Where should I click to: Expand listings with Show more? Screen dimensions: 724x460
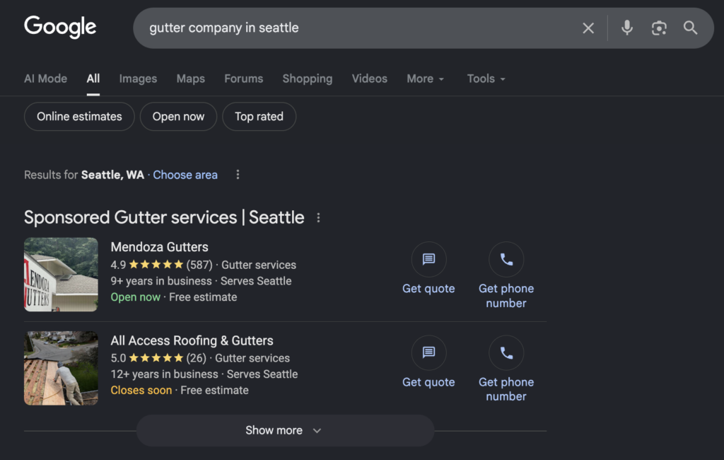(286, 430)
